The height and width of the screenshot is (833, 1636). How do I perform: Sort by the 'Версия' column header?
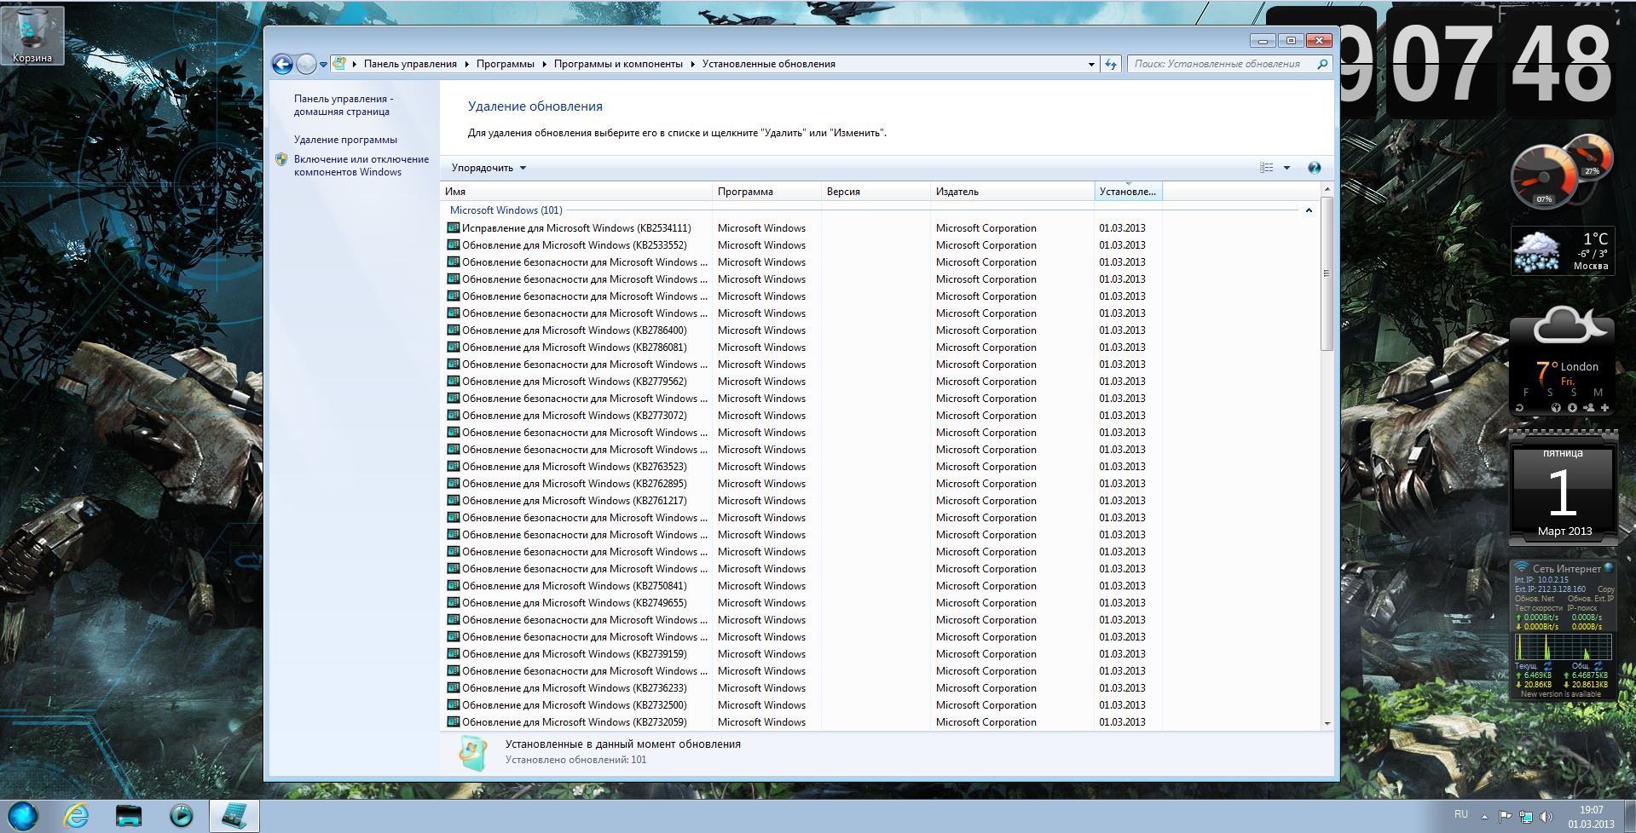(x=876, y=192)
